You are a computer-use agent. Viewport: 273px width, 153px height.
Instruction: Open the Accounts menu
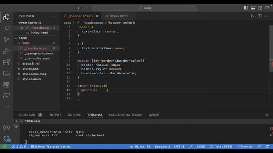pos(6,127)
